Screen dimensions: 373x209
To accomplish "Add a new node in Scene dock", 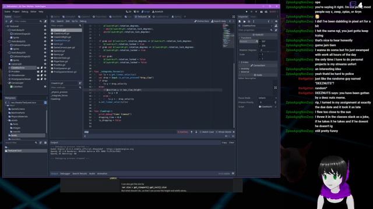I will (x=6, y=21).
